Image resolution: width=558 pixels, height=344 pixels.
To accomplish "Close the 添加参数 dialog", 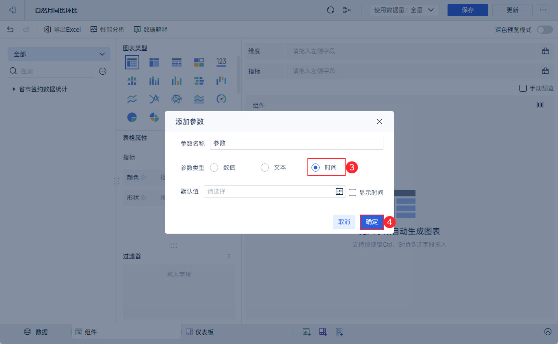I will coord(379,122).
